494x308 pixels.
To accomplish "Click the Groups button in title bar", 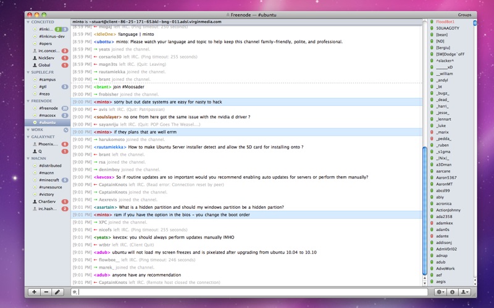I will 464,15.
